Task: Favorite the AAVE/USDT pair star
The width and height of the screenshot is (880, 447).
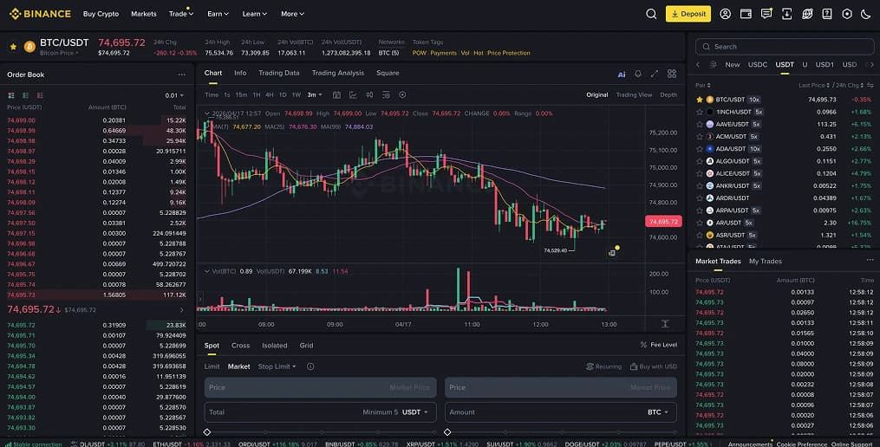Action: [x=700, y=124]
